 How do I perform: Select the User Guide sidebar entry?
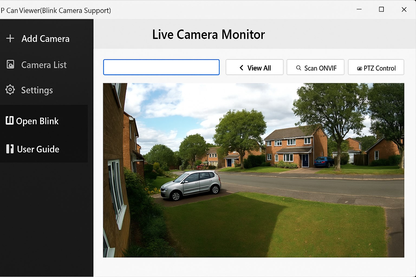38,149
